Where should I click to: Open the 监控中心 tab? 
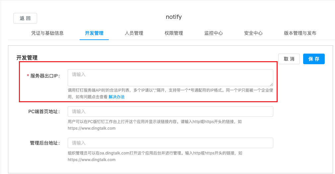tap(214, 33)
